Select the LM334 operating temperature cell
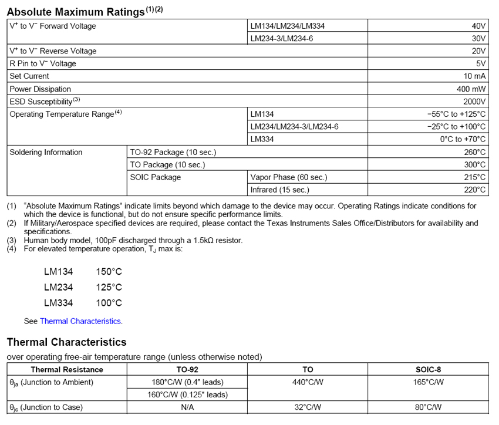 (x=262, y=140)
